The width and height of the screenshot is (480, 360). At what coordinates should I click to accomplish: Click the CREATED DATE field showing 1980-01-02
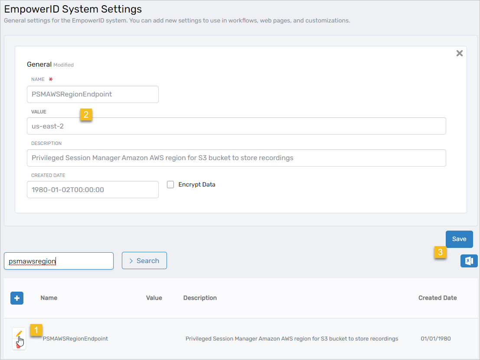point(93,190)
